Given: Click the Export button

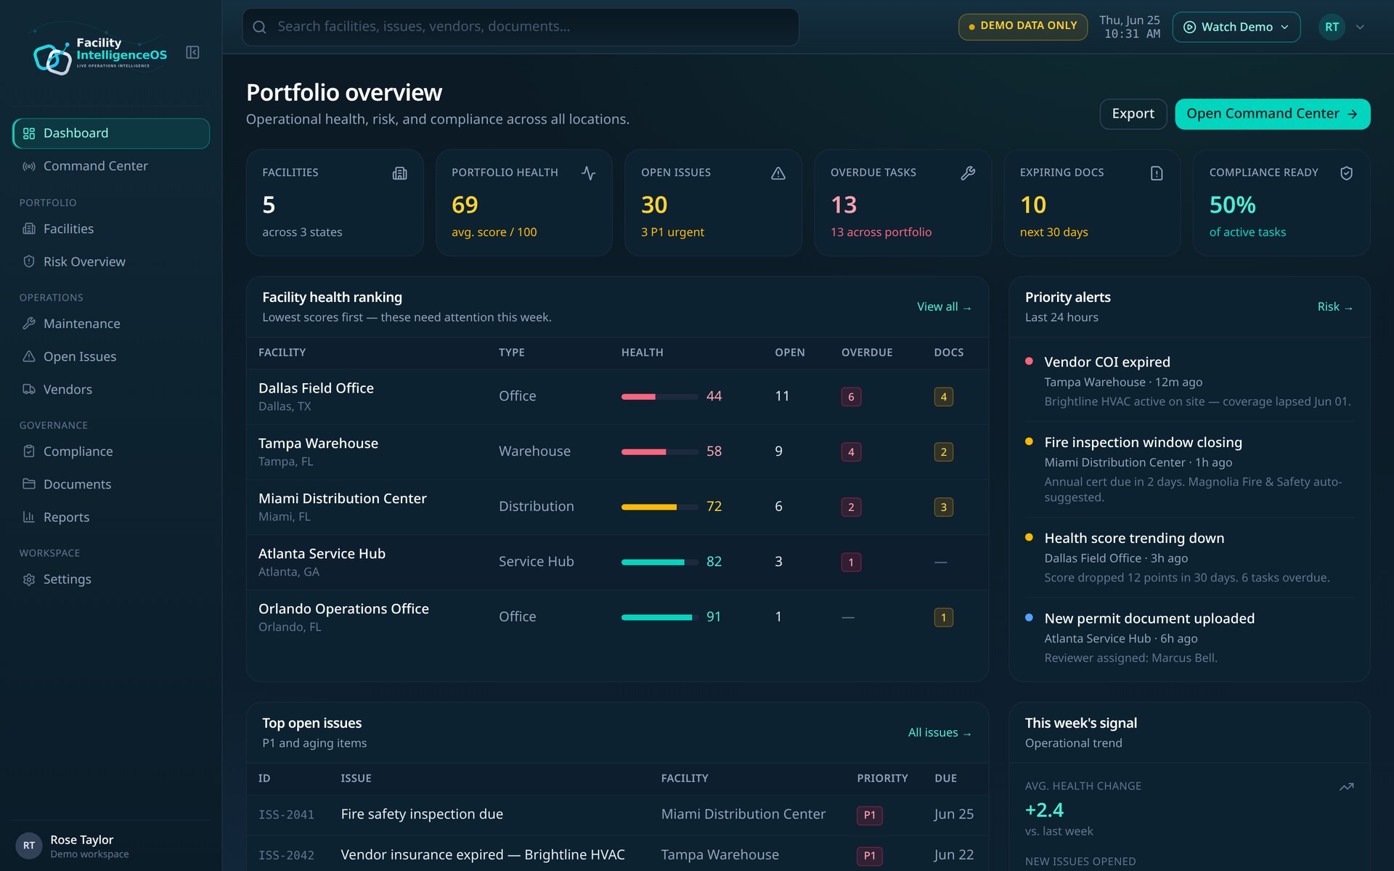Looking at the screenshot, I should click(1133, 114).
